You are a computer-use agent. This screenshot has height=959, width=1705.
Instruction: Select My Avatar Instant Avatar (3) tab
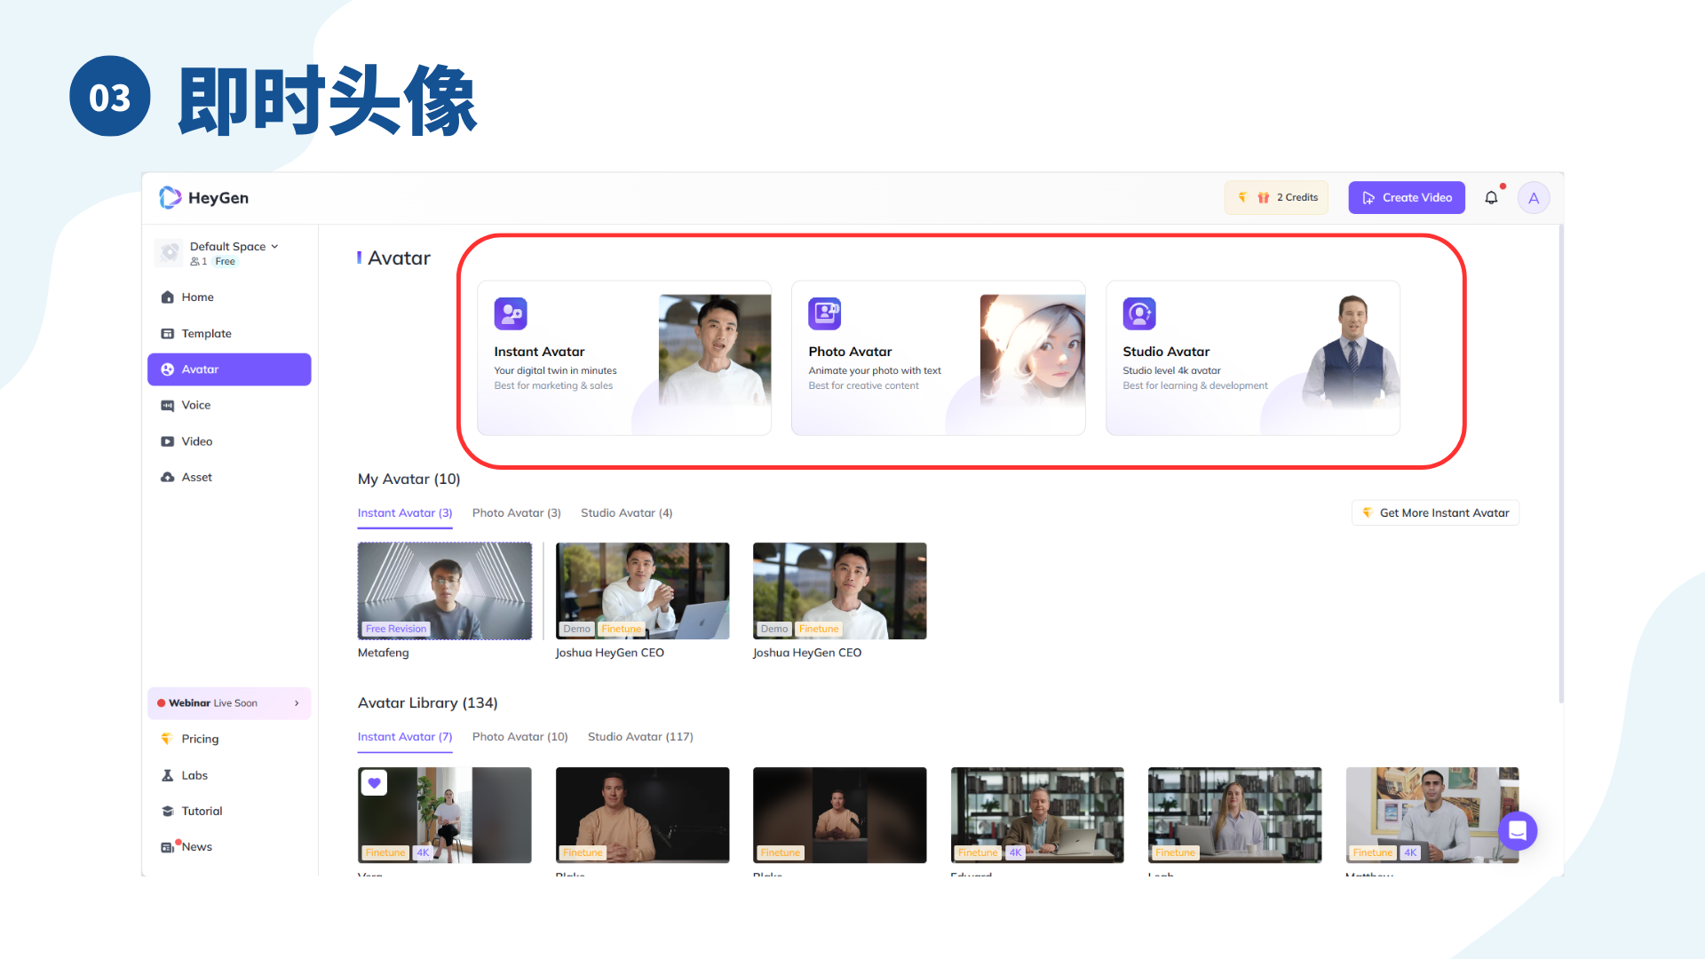click(405, 513)
